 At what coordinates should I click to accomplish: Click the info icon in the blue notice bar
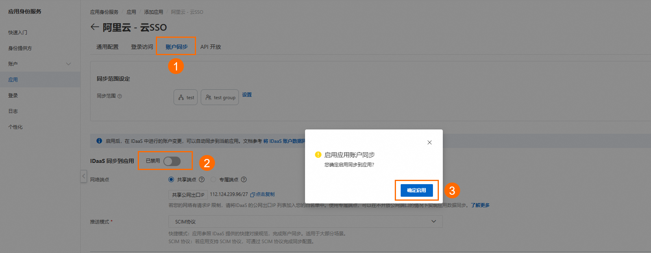point(99,141)
